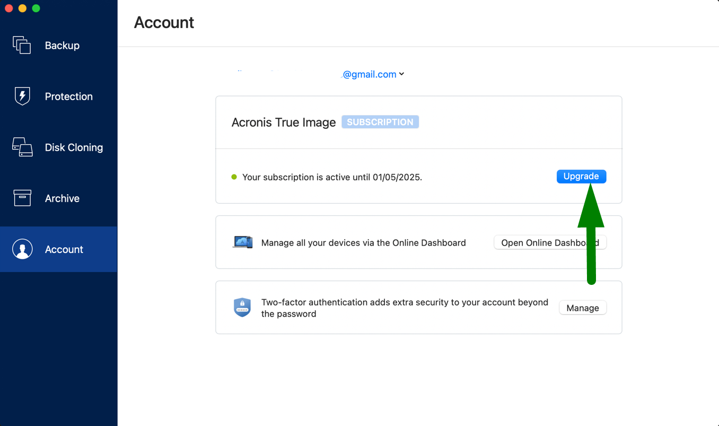Screen dimensions: 719x426
Task: Click the green subscription status dot
Action: (x=234, y=177)
